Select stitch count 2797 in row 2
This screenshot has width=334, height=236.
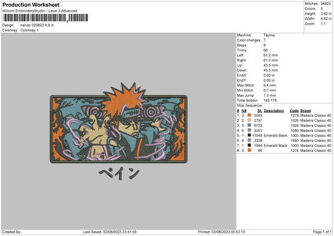click(x=258, y=121)
